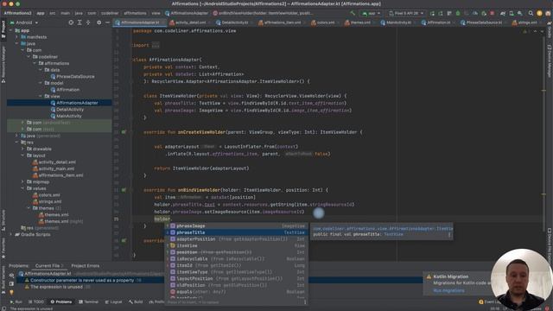
Task: Expand the drawable folder
Action: (23, 149)
